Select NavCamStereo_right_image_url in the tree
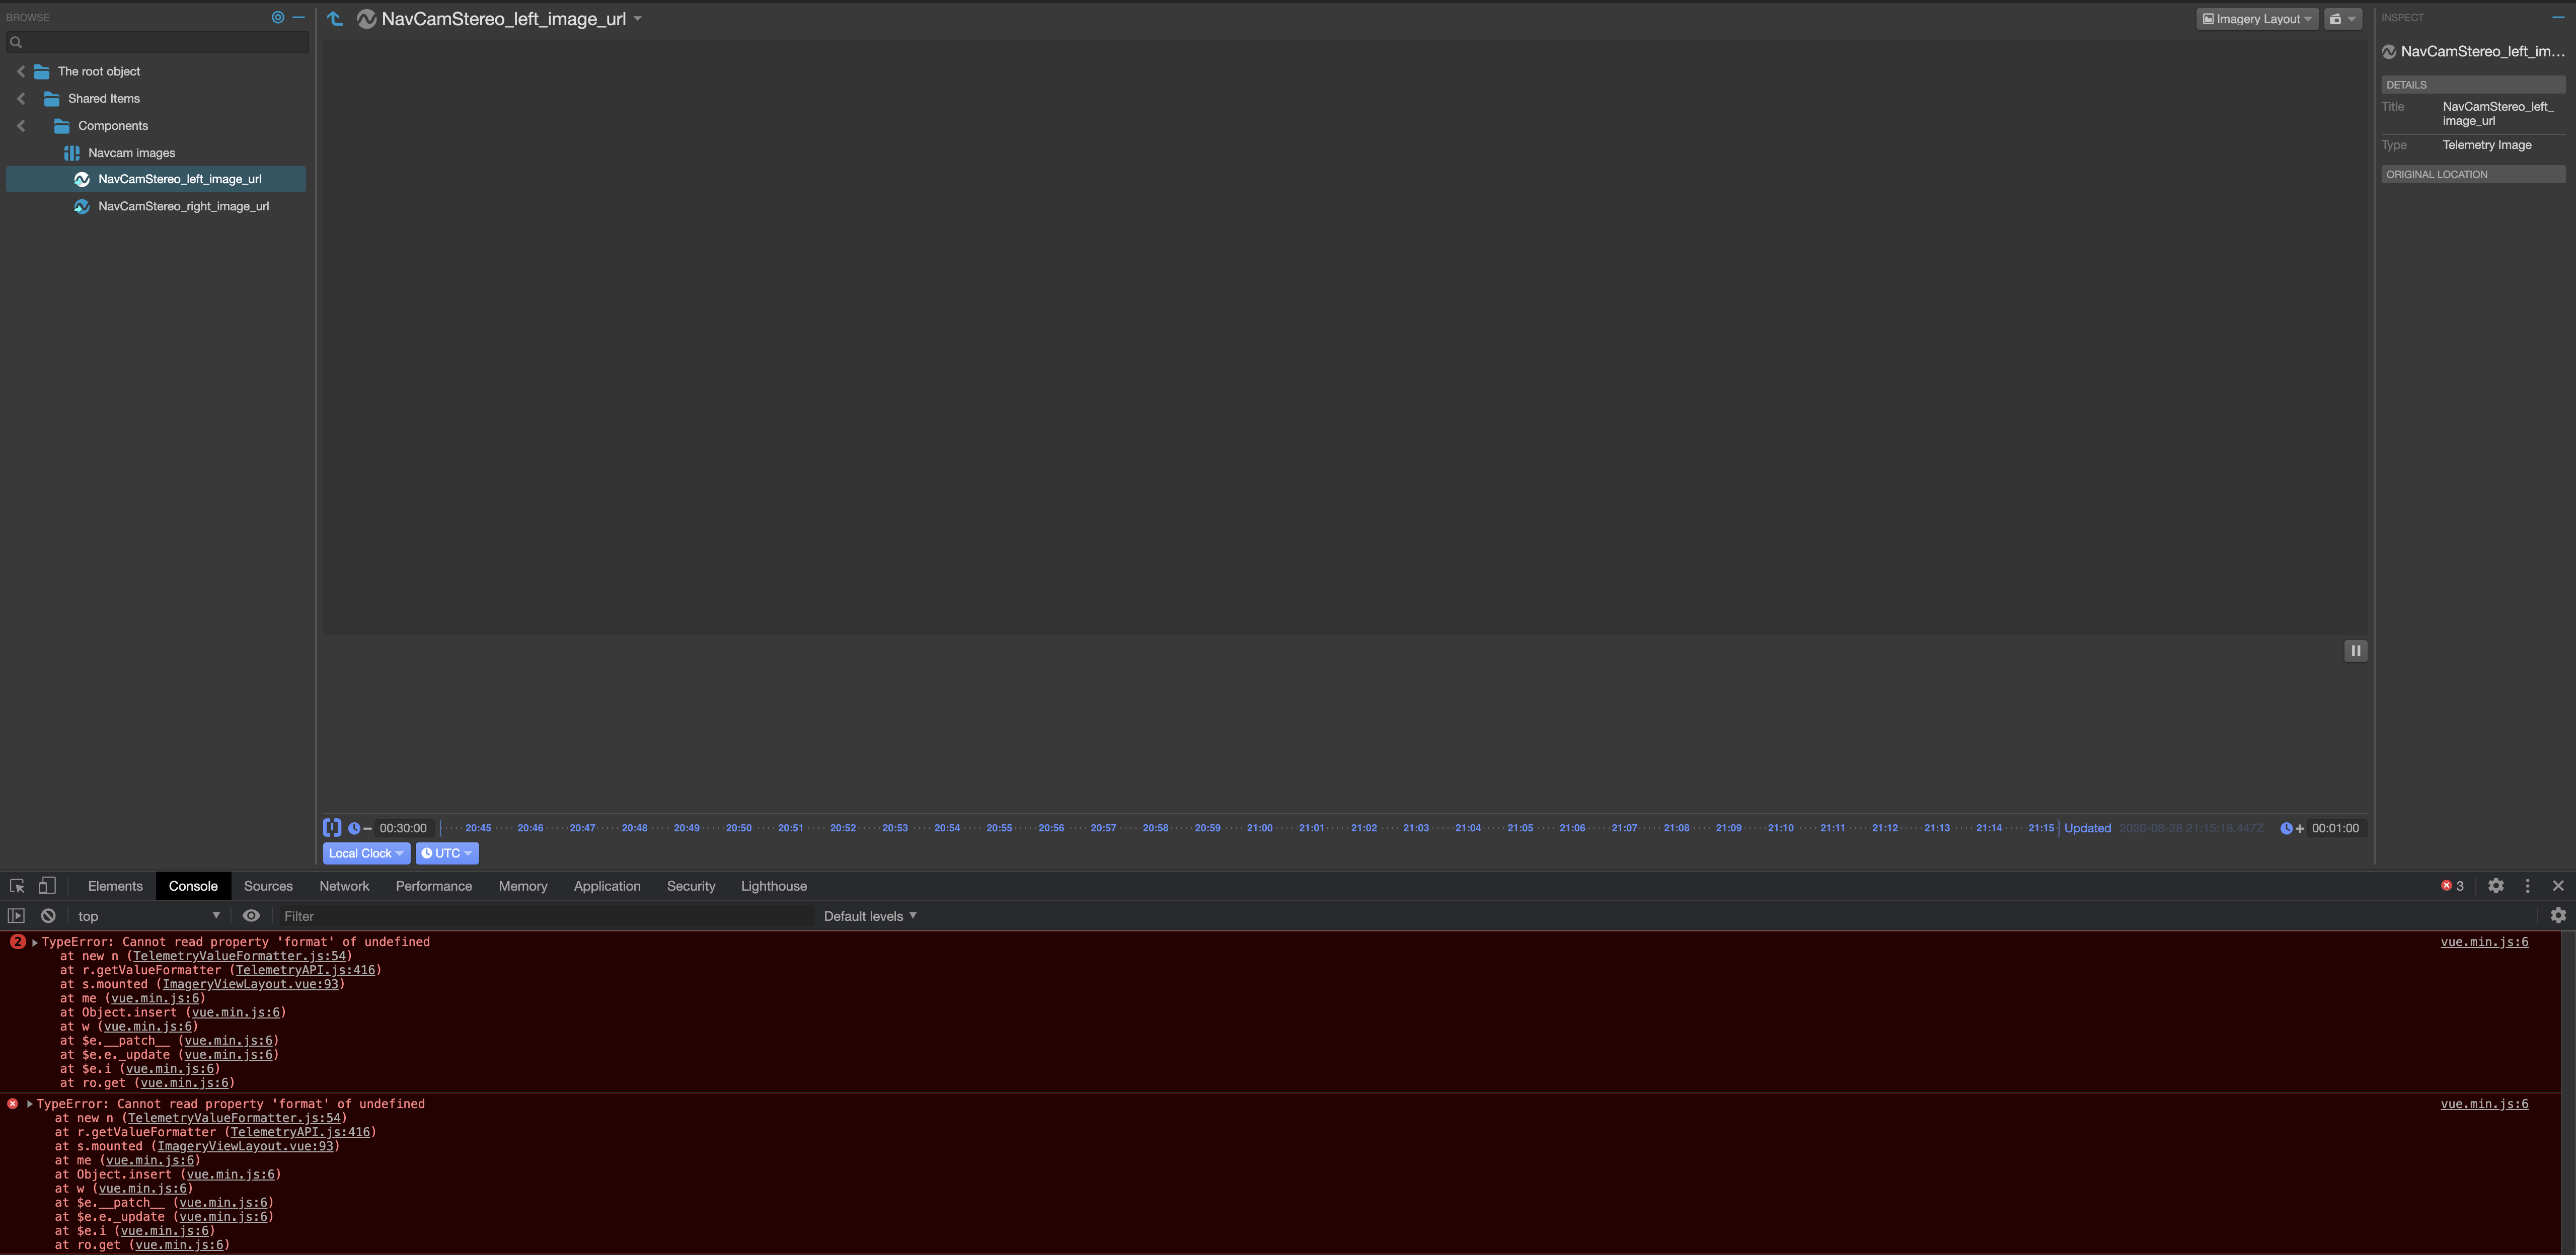Viewport: 2576px width, 1255px height. click(183, 206)
